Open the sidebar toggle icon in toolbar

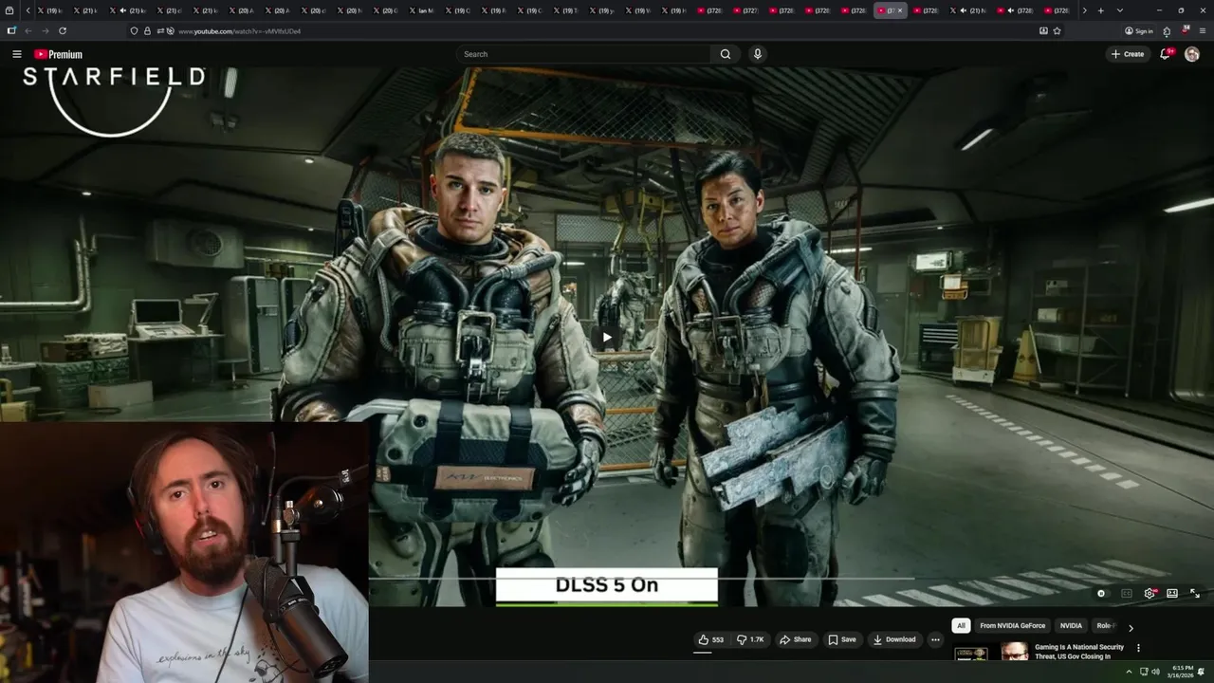(11, 30)
